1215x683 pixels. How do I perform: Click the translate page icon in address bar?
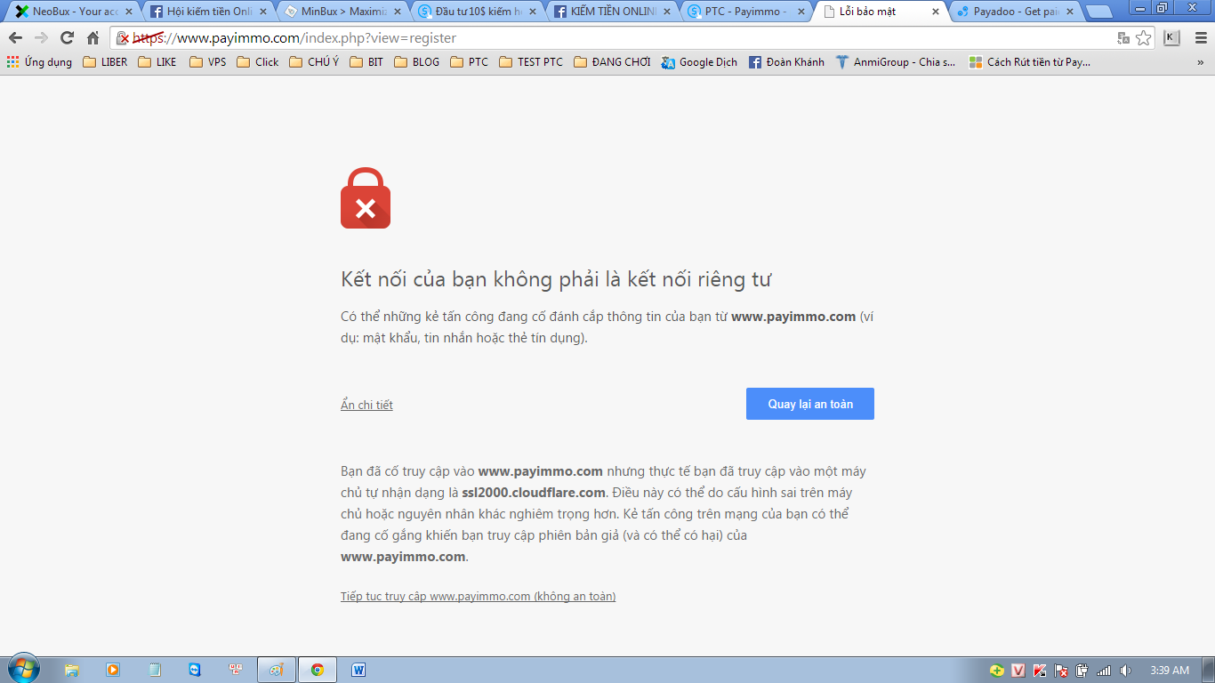pyautogui.click(x=1123, y=38)
